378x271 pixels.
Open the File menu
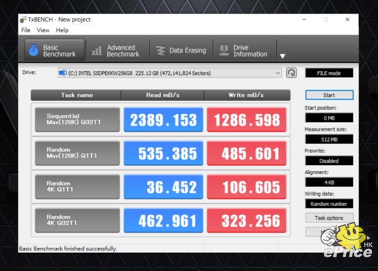coord(26,30)
